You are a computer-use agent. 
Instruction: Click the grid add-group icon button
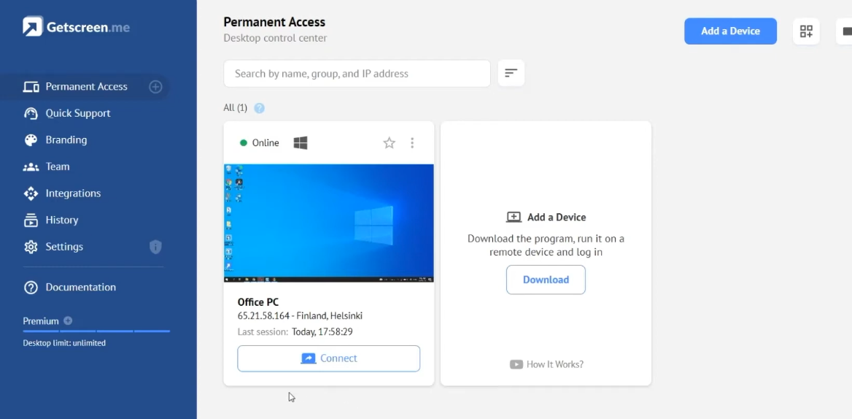click(x=806, y=31)
